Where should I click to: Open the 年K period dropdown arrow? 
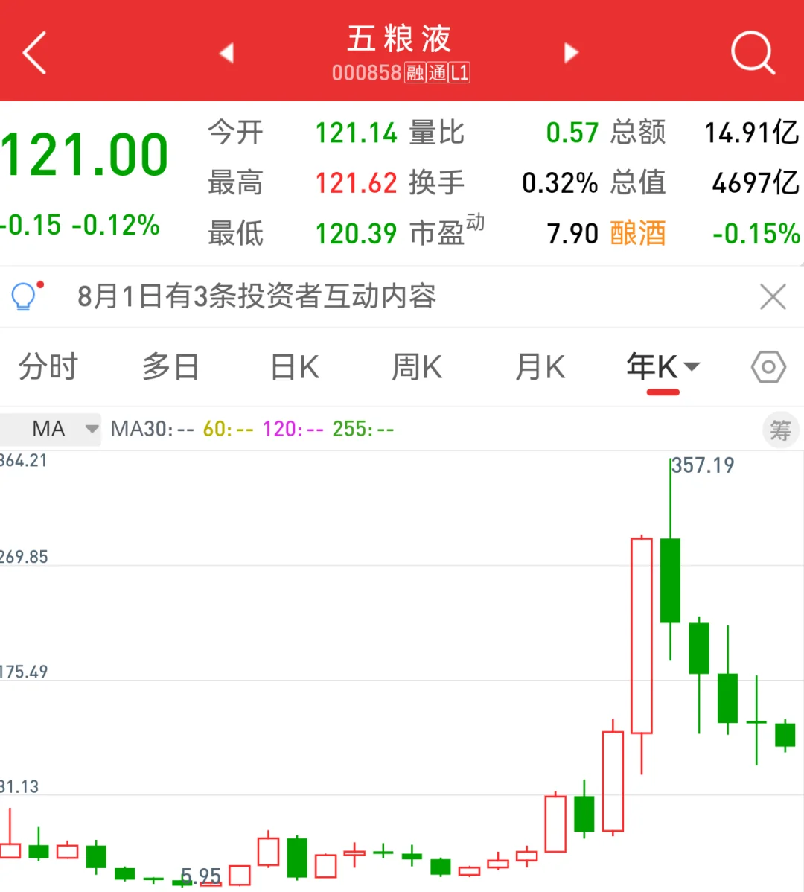click(692, 366)
